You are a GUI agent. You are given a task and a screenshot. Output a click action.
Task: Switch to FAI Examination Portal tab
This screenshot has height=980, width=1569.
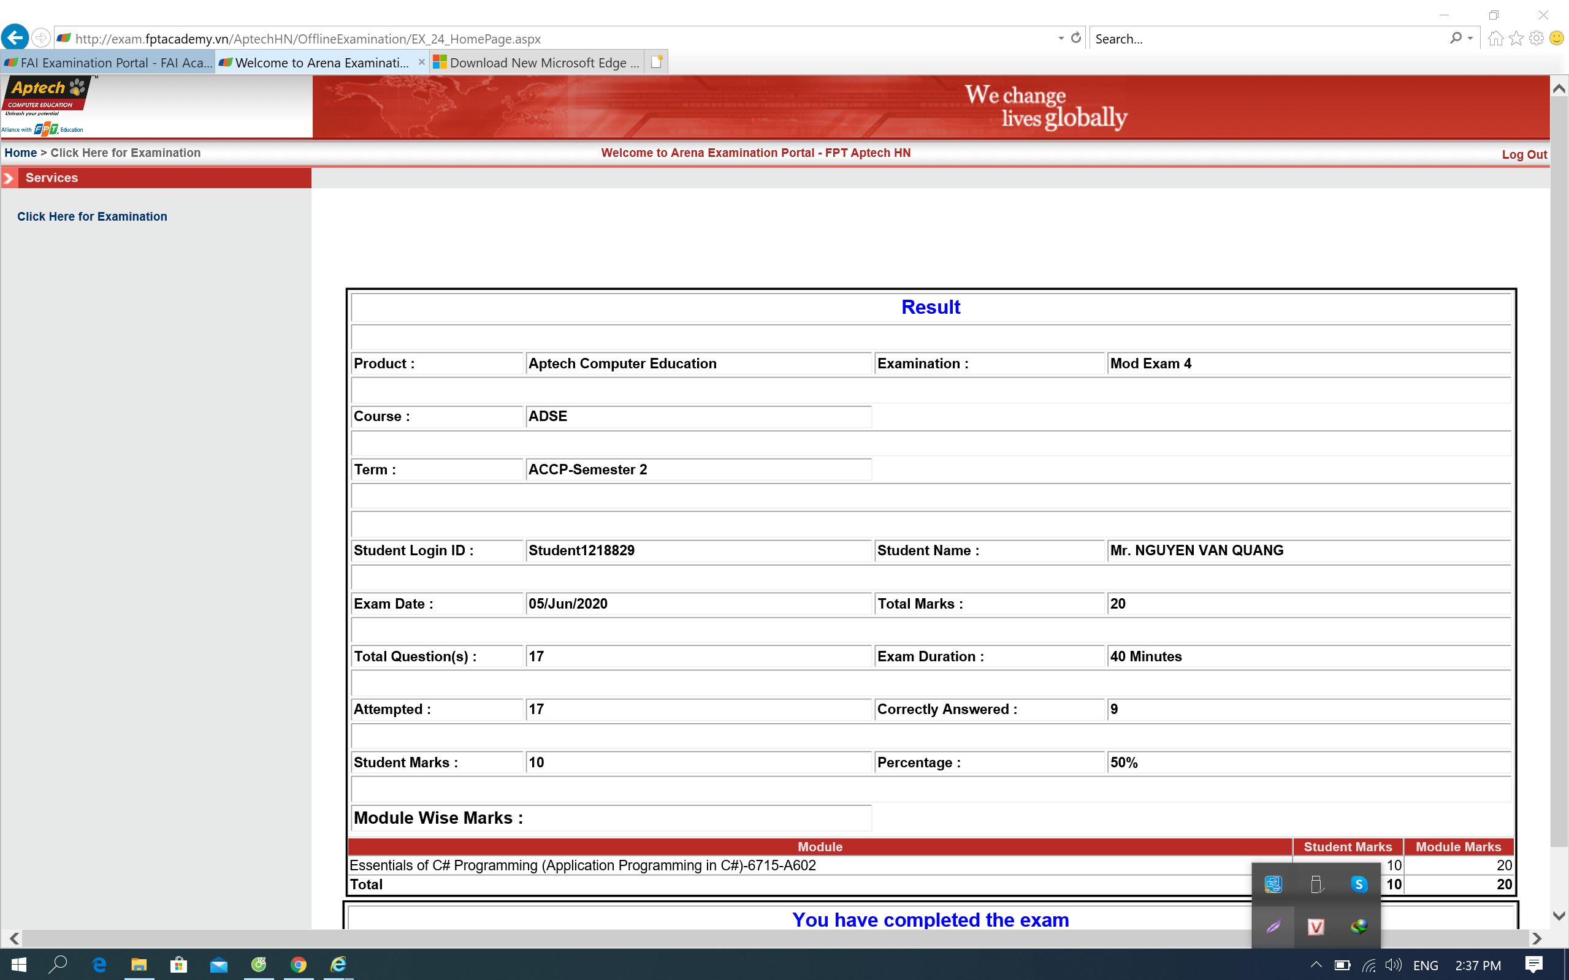tap(108, 63)
